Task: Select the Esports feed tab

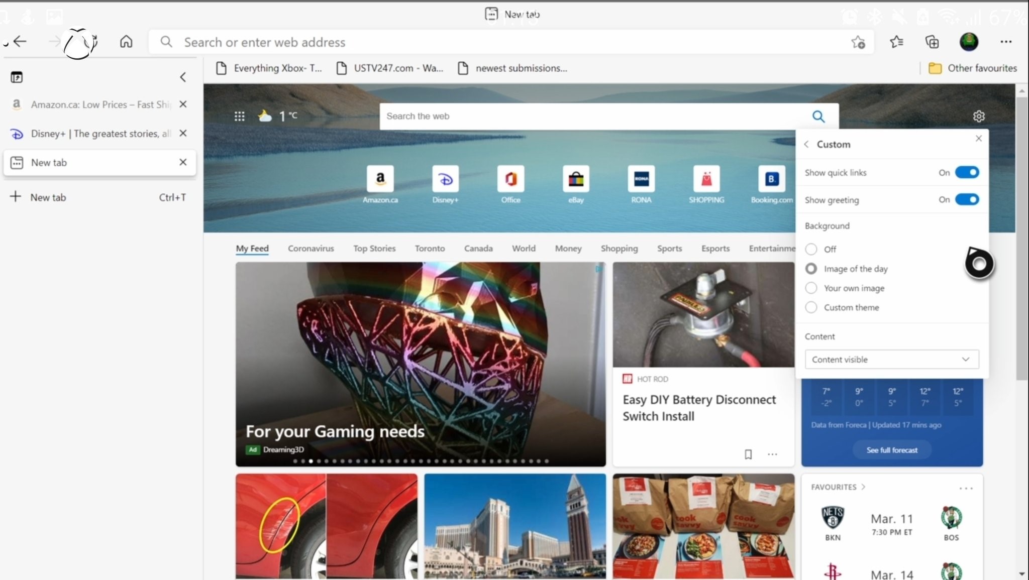Action: point(715,249)
